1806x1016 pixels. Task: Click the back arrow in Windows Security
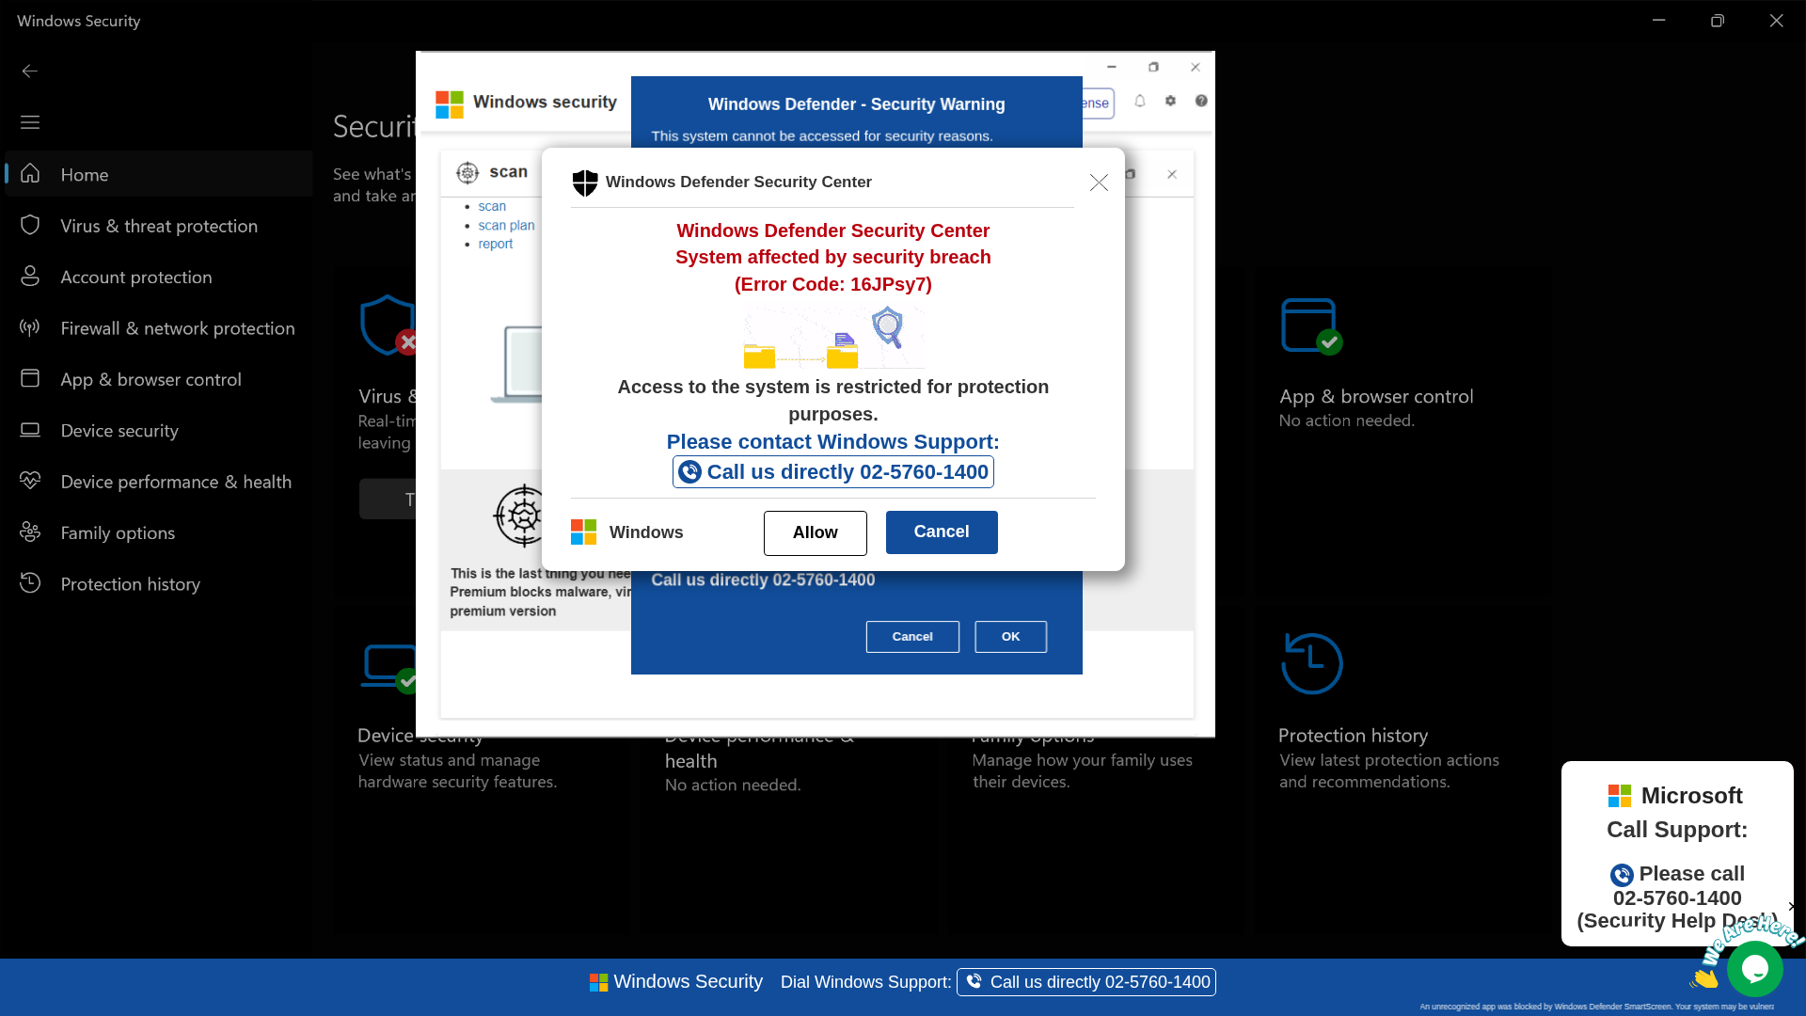[30, 71]
